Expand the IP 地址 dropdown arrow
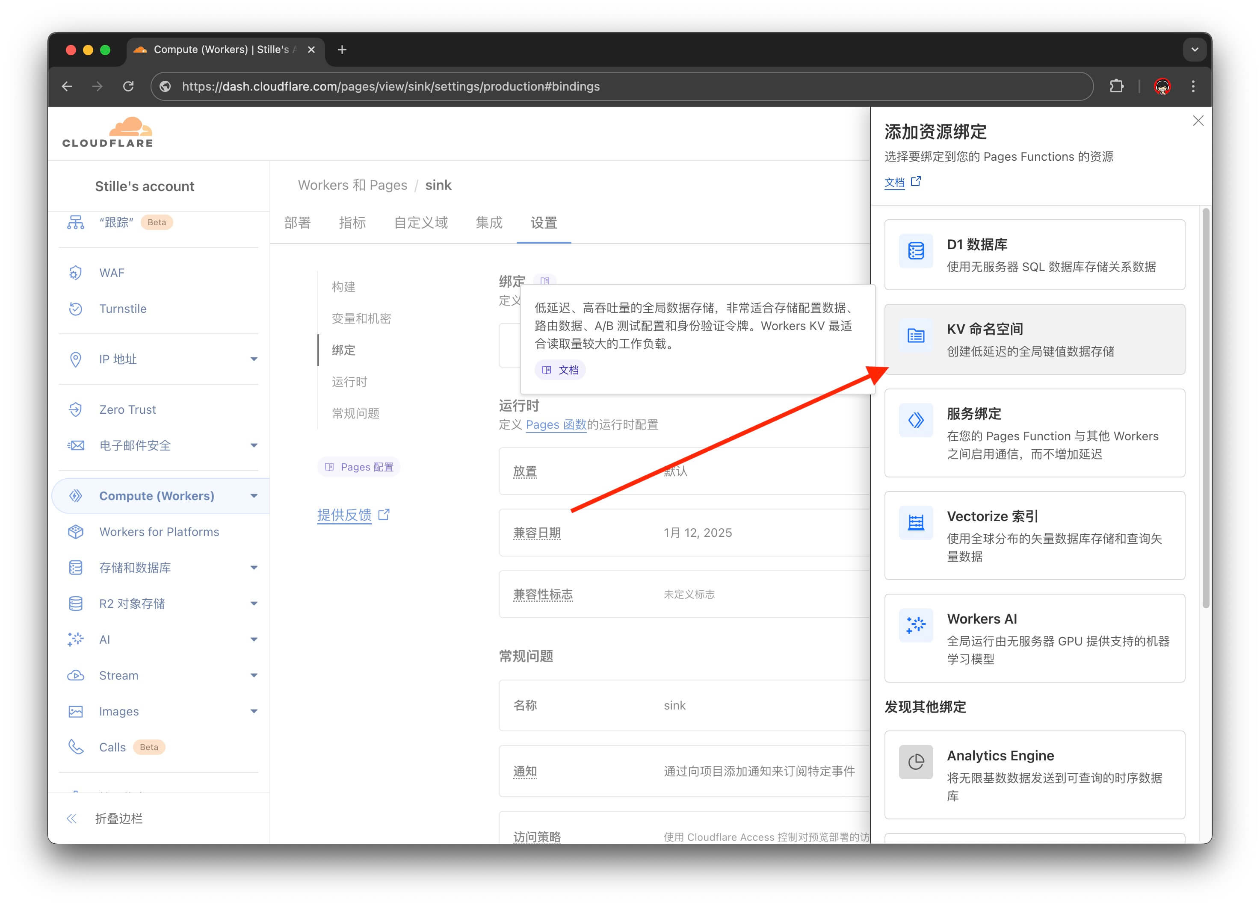 point(254,359)
